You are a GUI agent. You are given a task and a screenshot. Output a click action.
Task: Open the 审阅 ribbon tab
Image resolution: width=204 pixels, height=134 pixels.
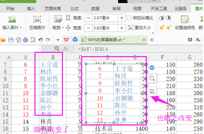click(116, 9)
